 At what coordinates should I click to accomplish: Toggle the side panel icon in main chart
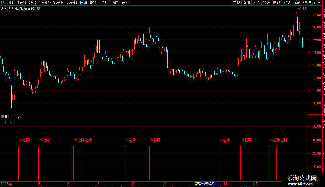(x=305, y=9)
